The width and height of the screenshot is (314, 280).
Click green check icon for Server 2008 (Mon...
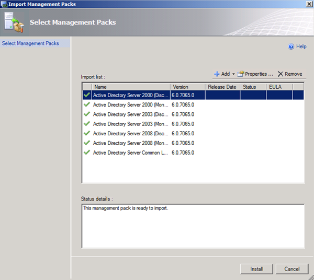pos(87,143)
